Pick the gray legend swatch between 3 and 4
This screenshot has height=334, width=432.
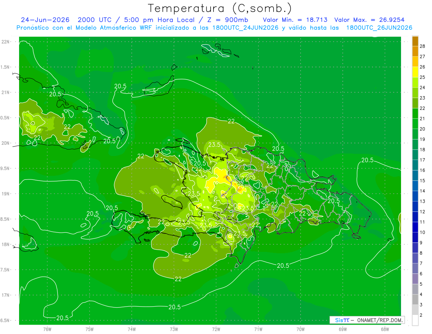point(415,299)
